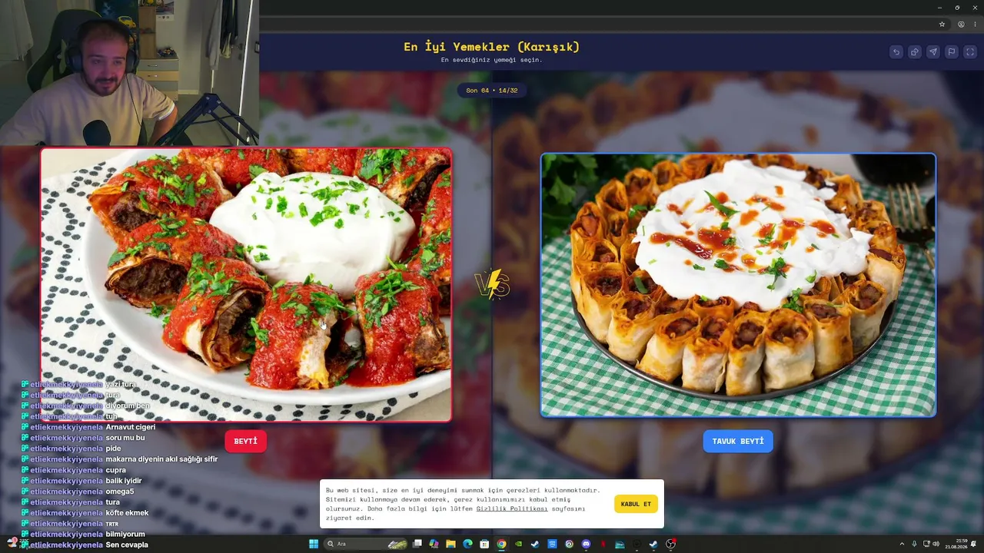The width and height of the screenshot is (984, 553).
Task: Open the Chrome profile icon
Action: click(x=961, y=24)
